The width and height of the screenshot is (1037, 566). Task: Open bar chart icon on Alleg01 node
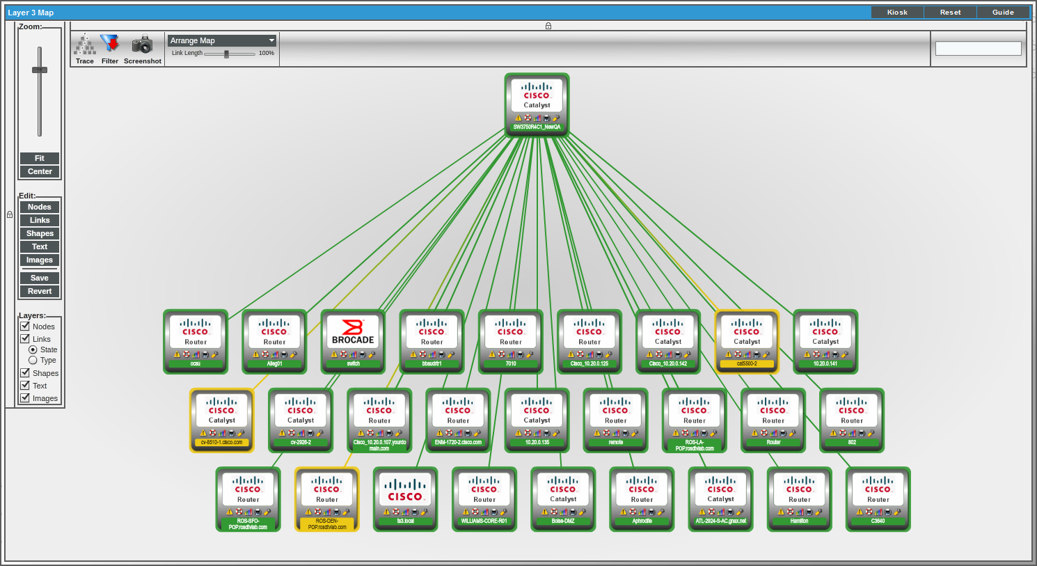[275, 354]
